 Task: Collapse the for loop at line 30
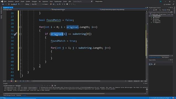[20, 27]
